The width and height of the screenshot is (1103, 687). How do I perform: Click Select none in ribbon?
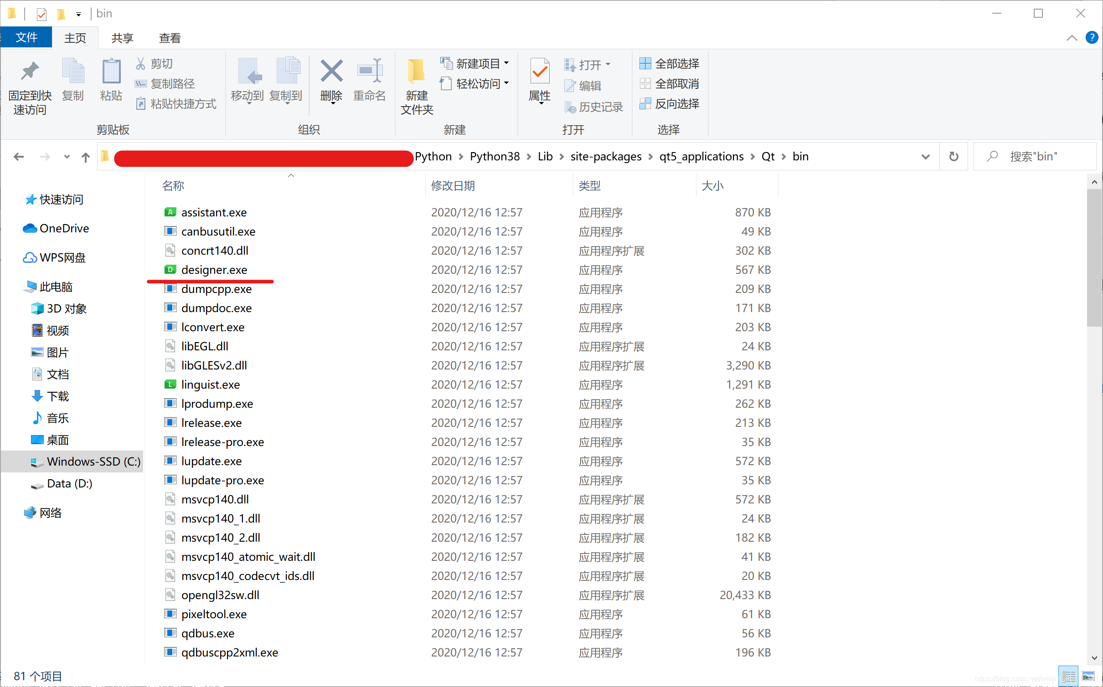coord(669,83)
